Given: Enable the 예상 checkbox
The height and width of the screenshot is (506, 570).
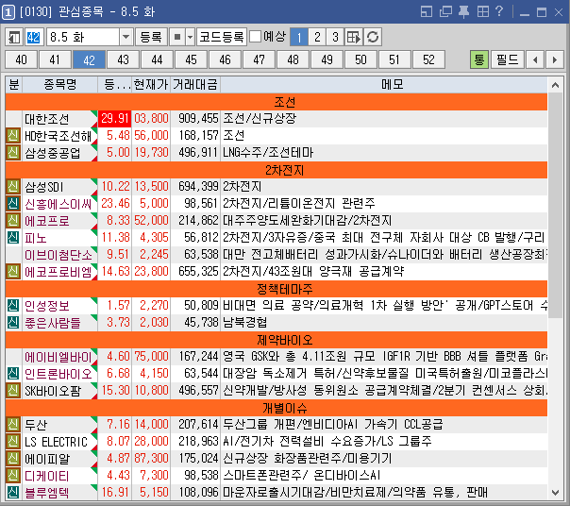Looking at the screenshot, I should (255, 37).
